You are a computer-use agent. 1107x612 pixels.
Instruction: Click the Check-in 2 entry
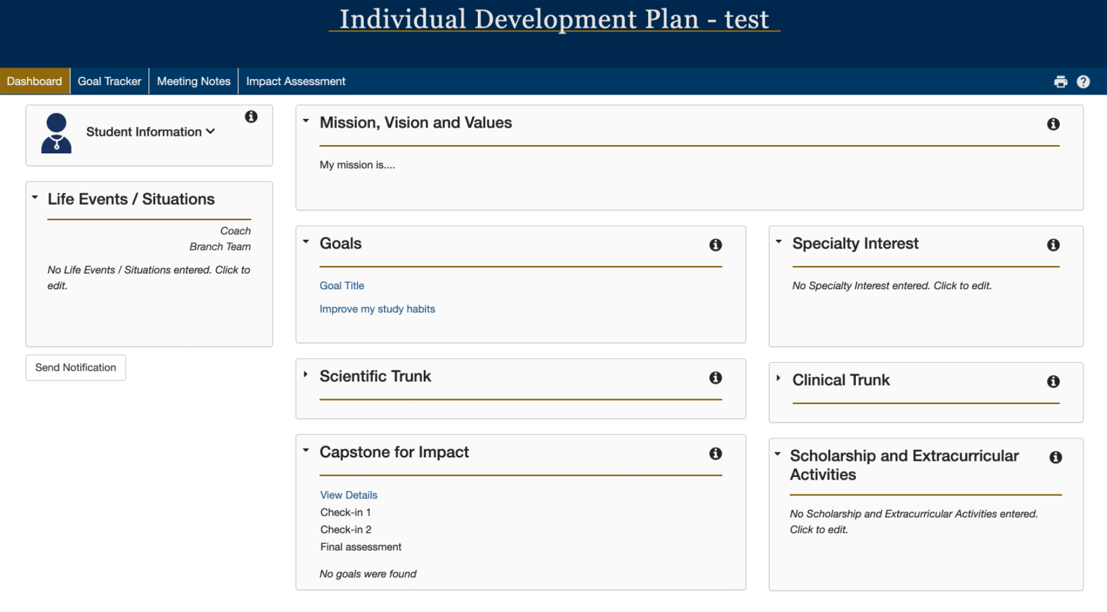(346, 530)
